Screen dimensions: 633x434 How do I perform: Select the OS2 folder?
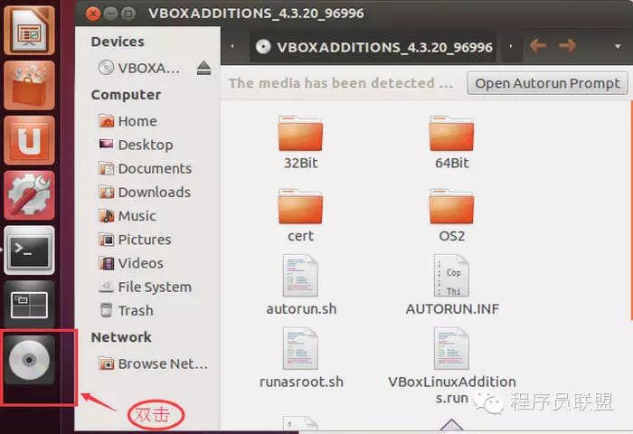point(452,215)
